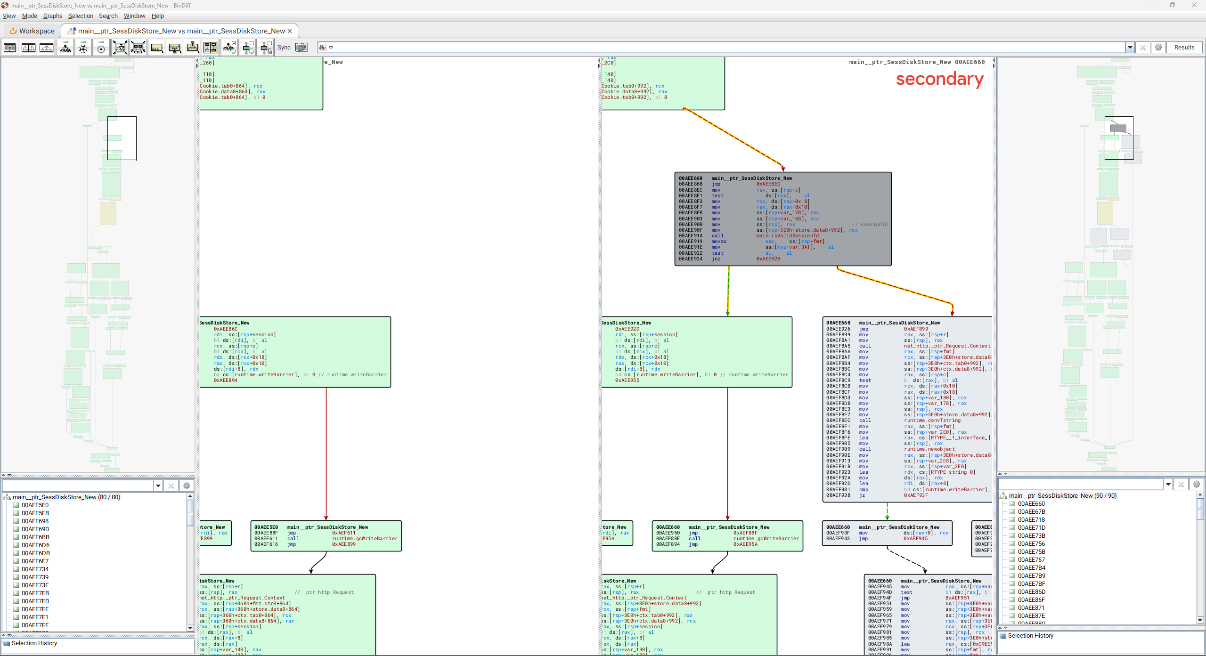Select 00AEE6BB in the left tree
This screenshot has height=656, width=1206.
point(35,537)
